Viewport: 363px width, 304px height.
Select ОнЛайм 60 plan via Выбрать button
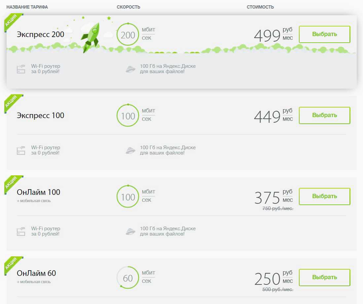point(324,277)
